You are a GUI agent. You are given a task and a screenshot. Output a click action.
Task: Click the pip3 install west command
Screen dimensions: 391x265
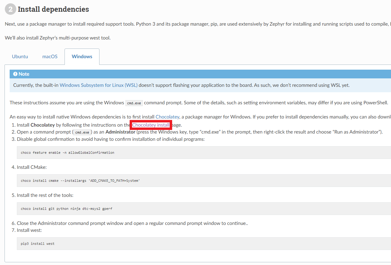(38, 244)
